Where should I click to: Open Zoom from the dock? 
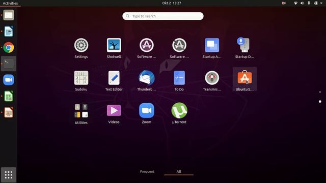coord(9,80)
